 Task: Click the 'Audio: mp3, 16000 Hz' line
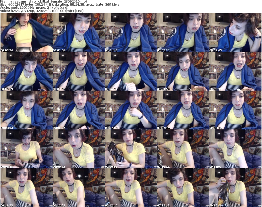34,8
